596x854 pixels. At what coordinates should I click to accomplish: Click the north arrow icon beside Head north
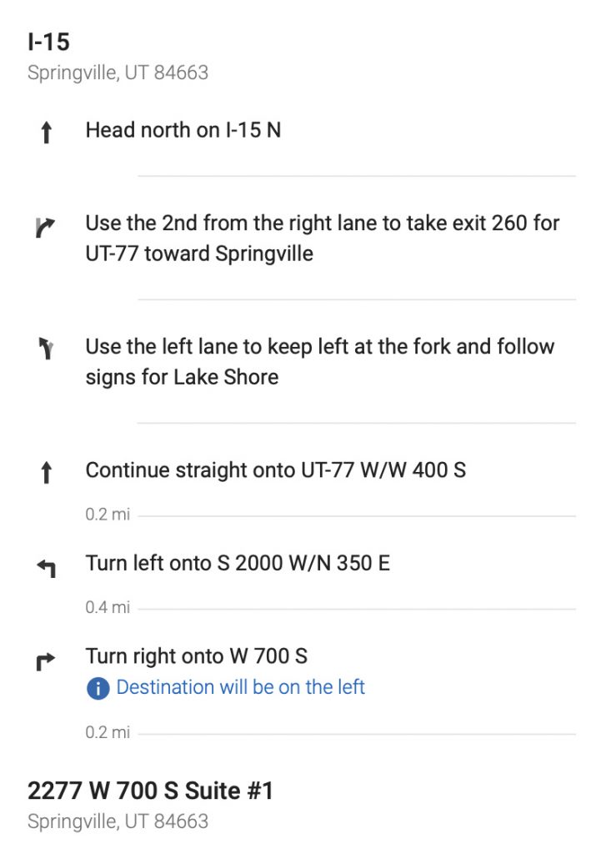coord(46,133)
